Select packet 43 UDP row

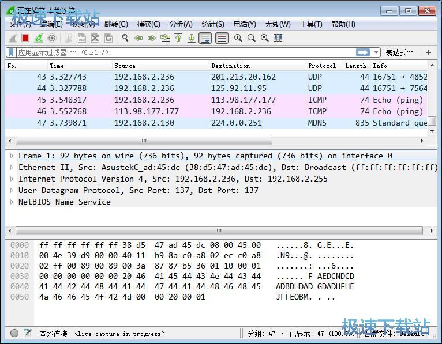pos(216,77)
